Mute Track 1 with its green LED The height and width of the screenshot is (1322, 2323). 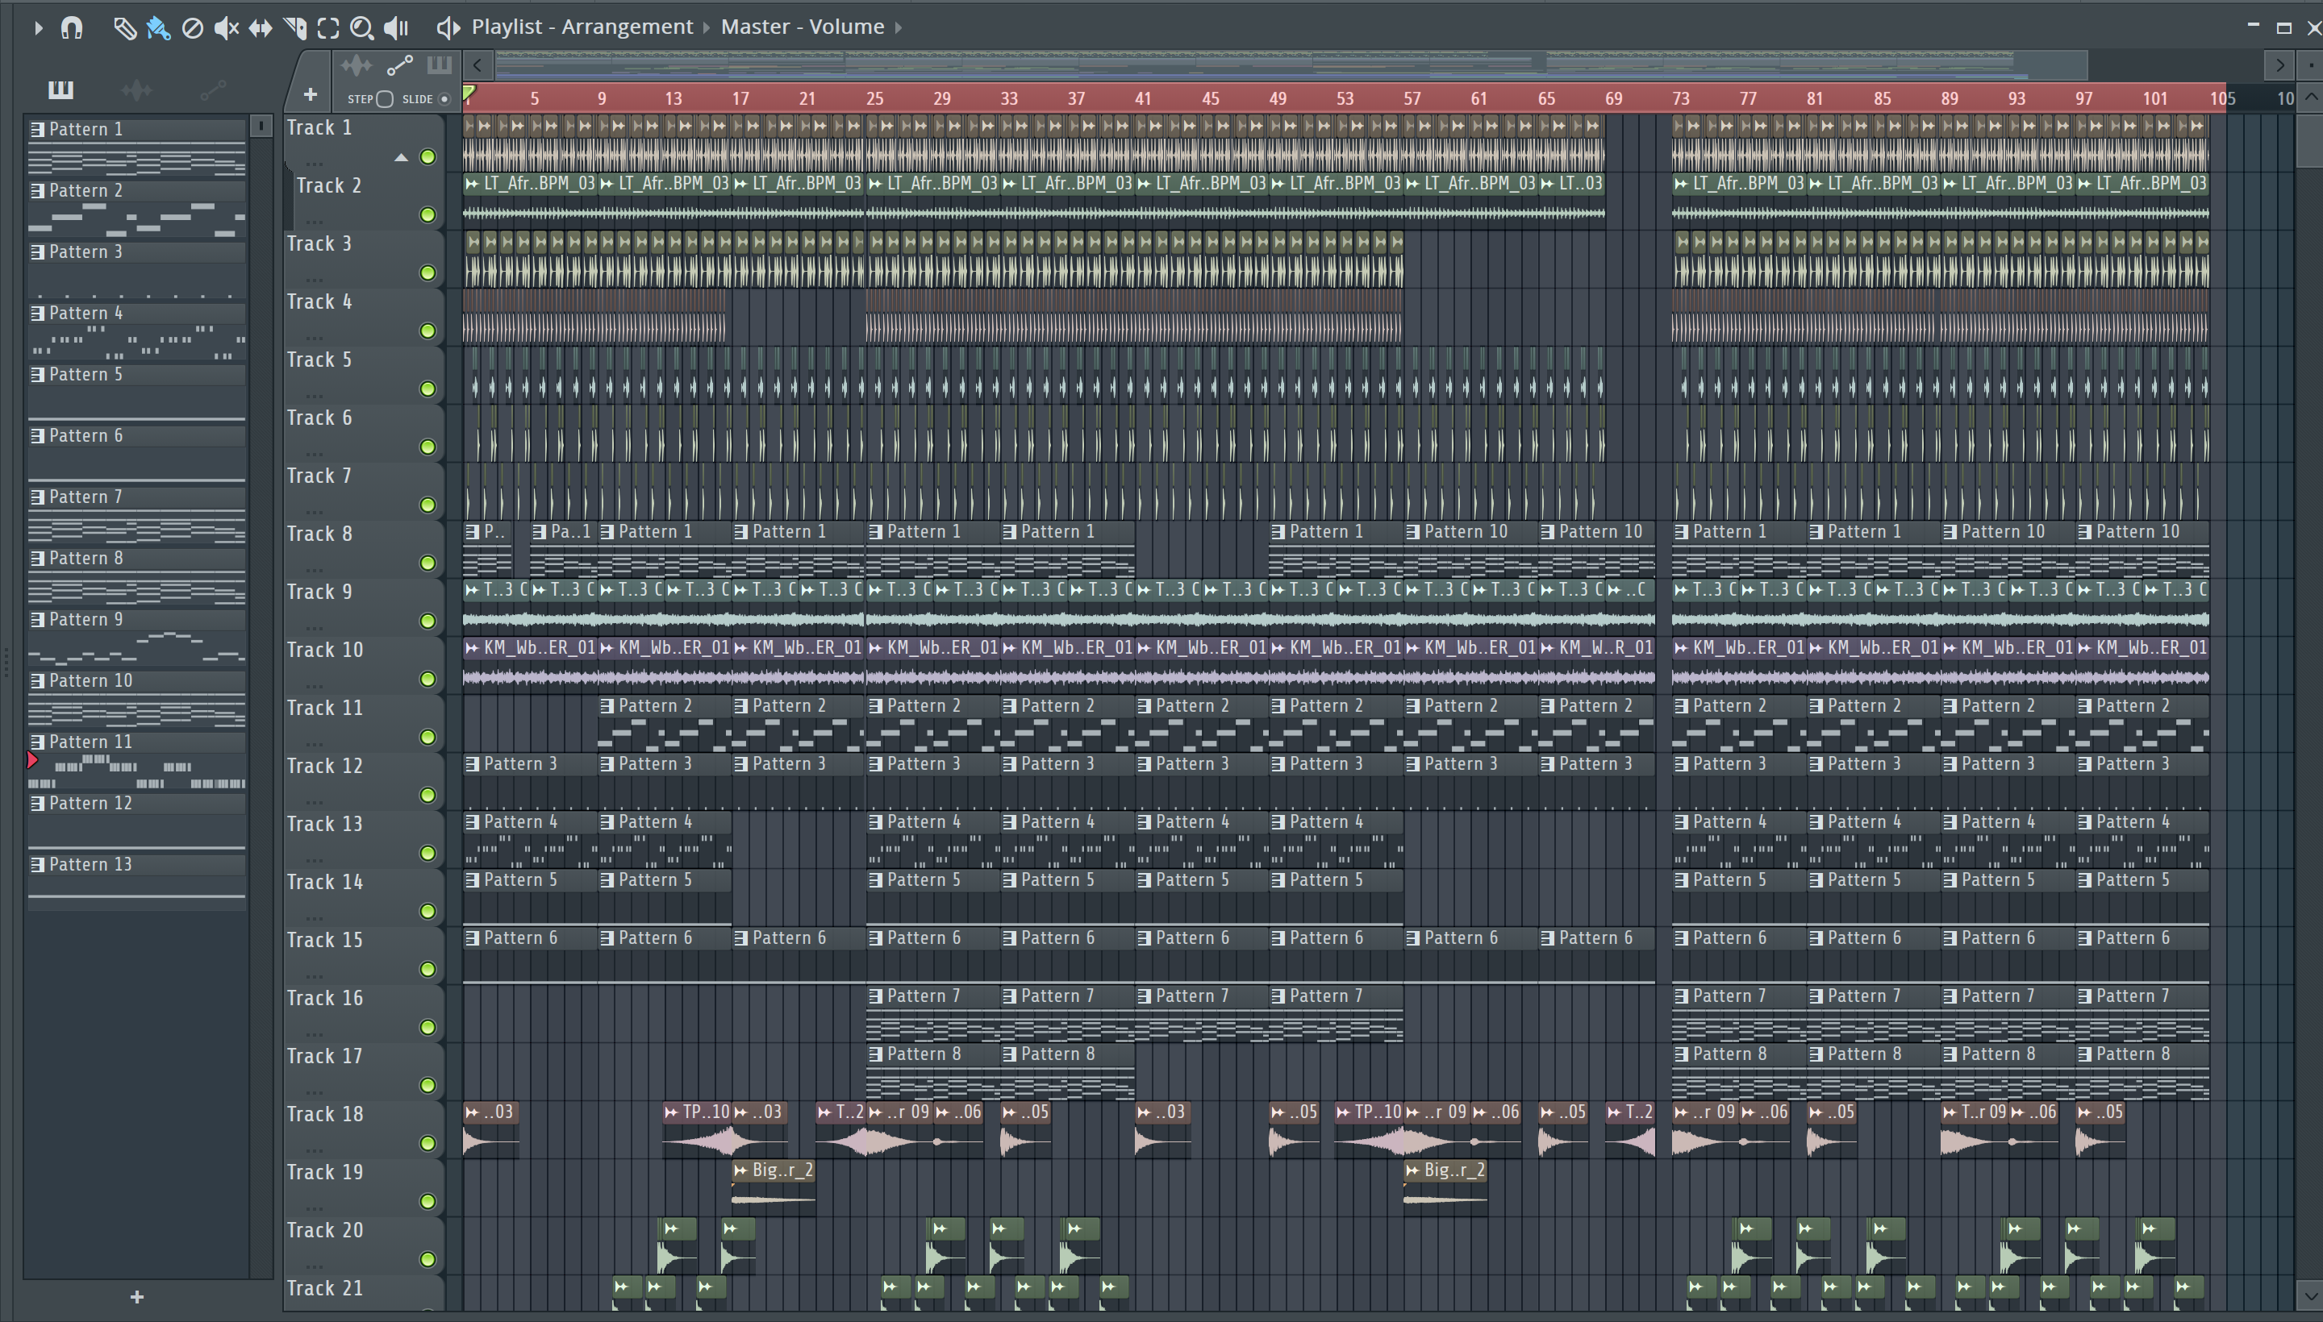point(427,157)
